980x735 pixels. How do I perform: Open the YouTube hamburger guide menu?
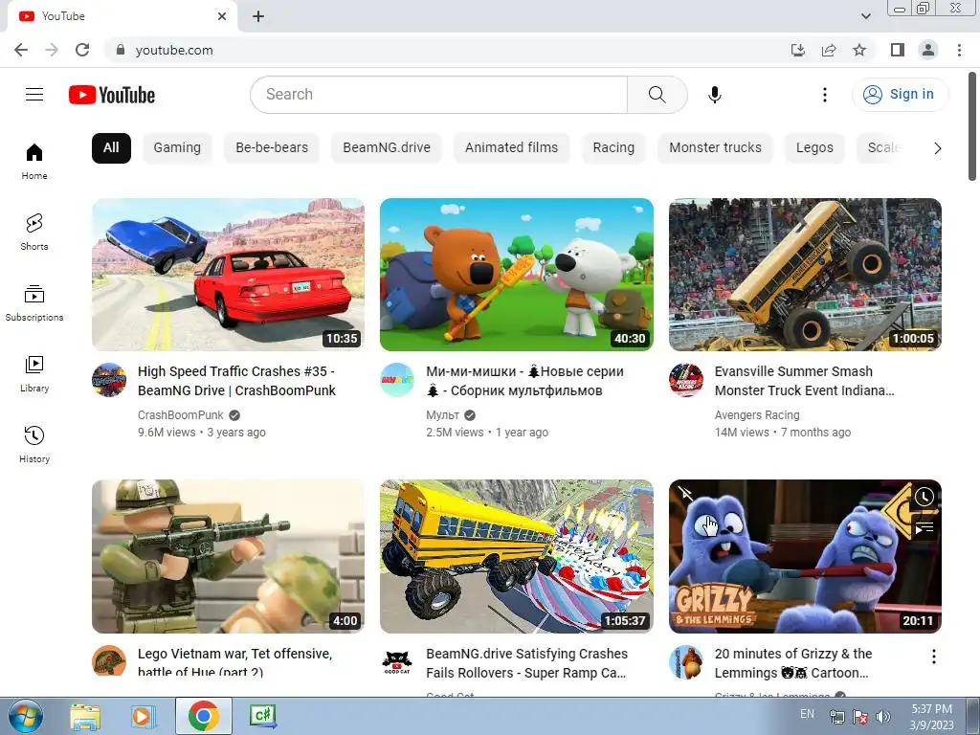pyautogui.click(x=34, y=95)
